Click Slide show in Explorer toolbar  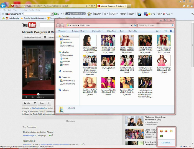pyautogui.click(x=111, y=31)
